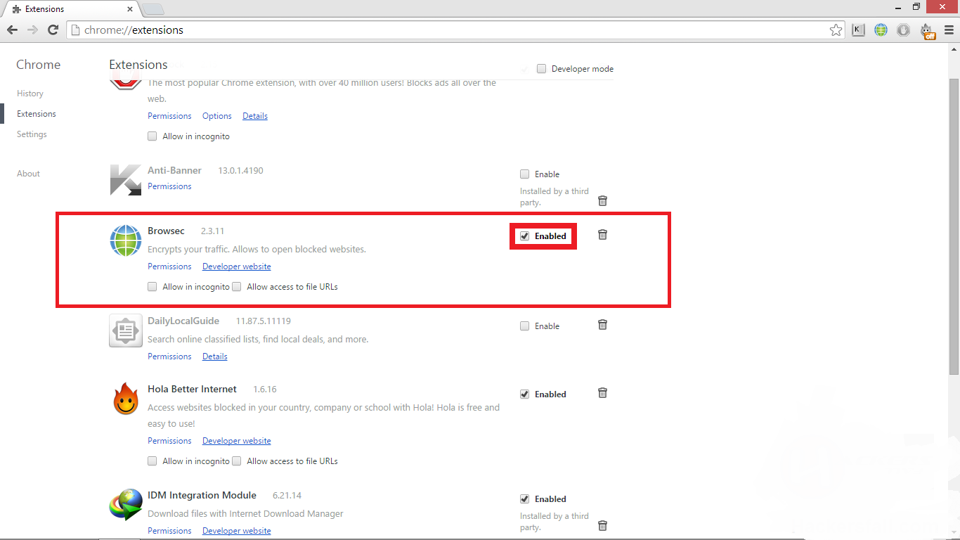Visit IDM Developer website link
Image resolution: width=960 pixels, height=540 pixels.
click(237, 531)
